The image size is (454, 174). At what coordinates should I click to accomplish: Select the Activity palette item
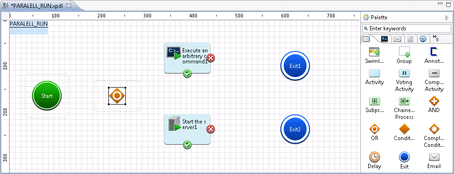coord(375,77)
